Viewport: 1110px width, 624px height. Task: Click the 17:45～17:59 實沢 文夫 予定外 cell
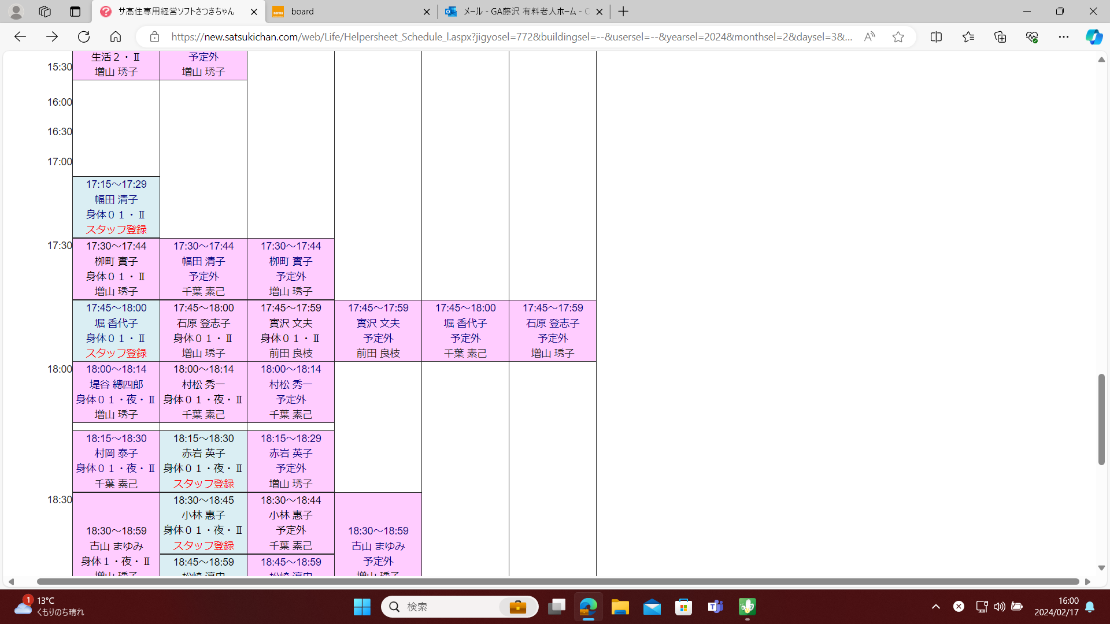tap(378, 330)
